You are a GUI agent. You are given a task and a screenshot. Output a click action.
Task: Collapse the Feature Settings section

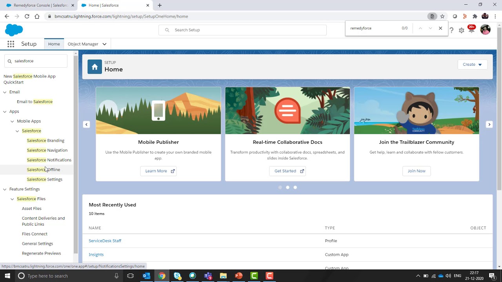5,189
